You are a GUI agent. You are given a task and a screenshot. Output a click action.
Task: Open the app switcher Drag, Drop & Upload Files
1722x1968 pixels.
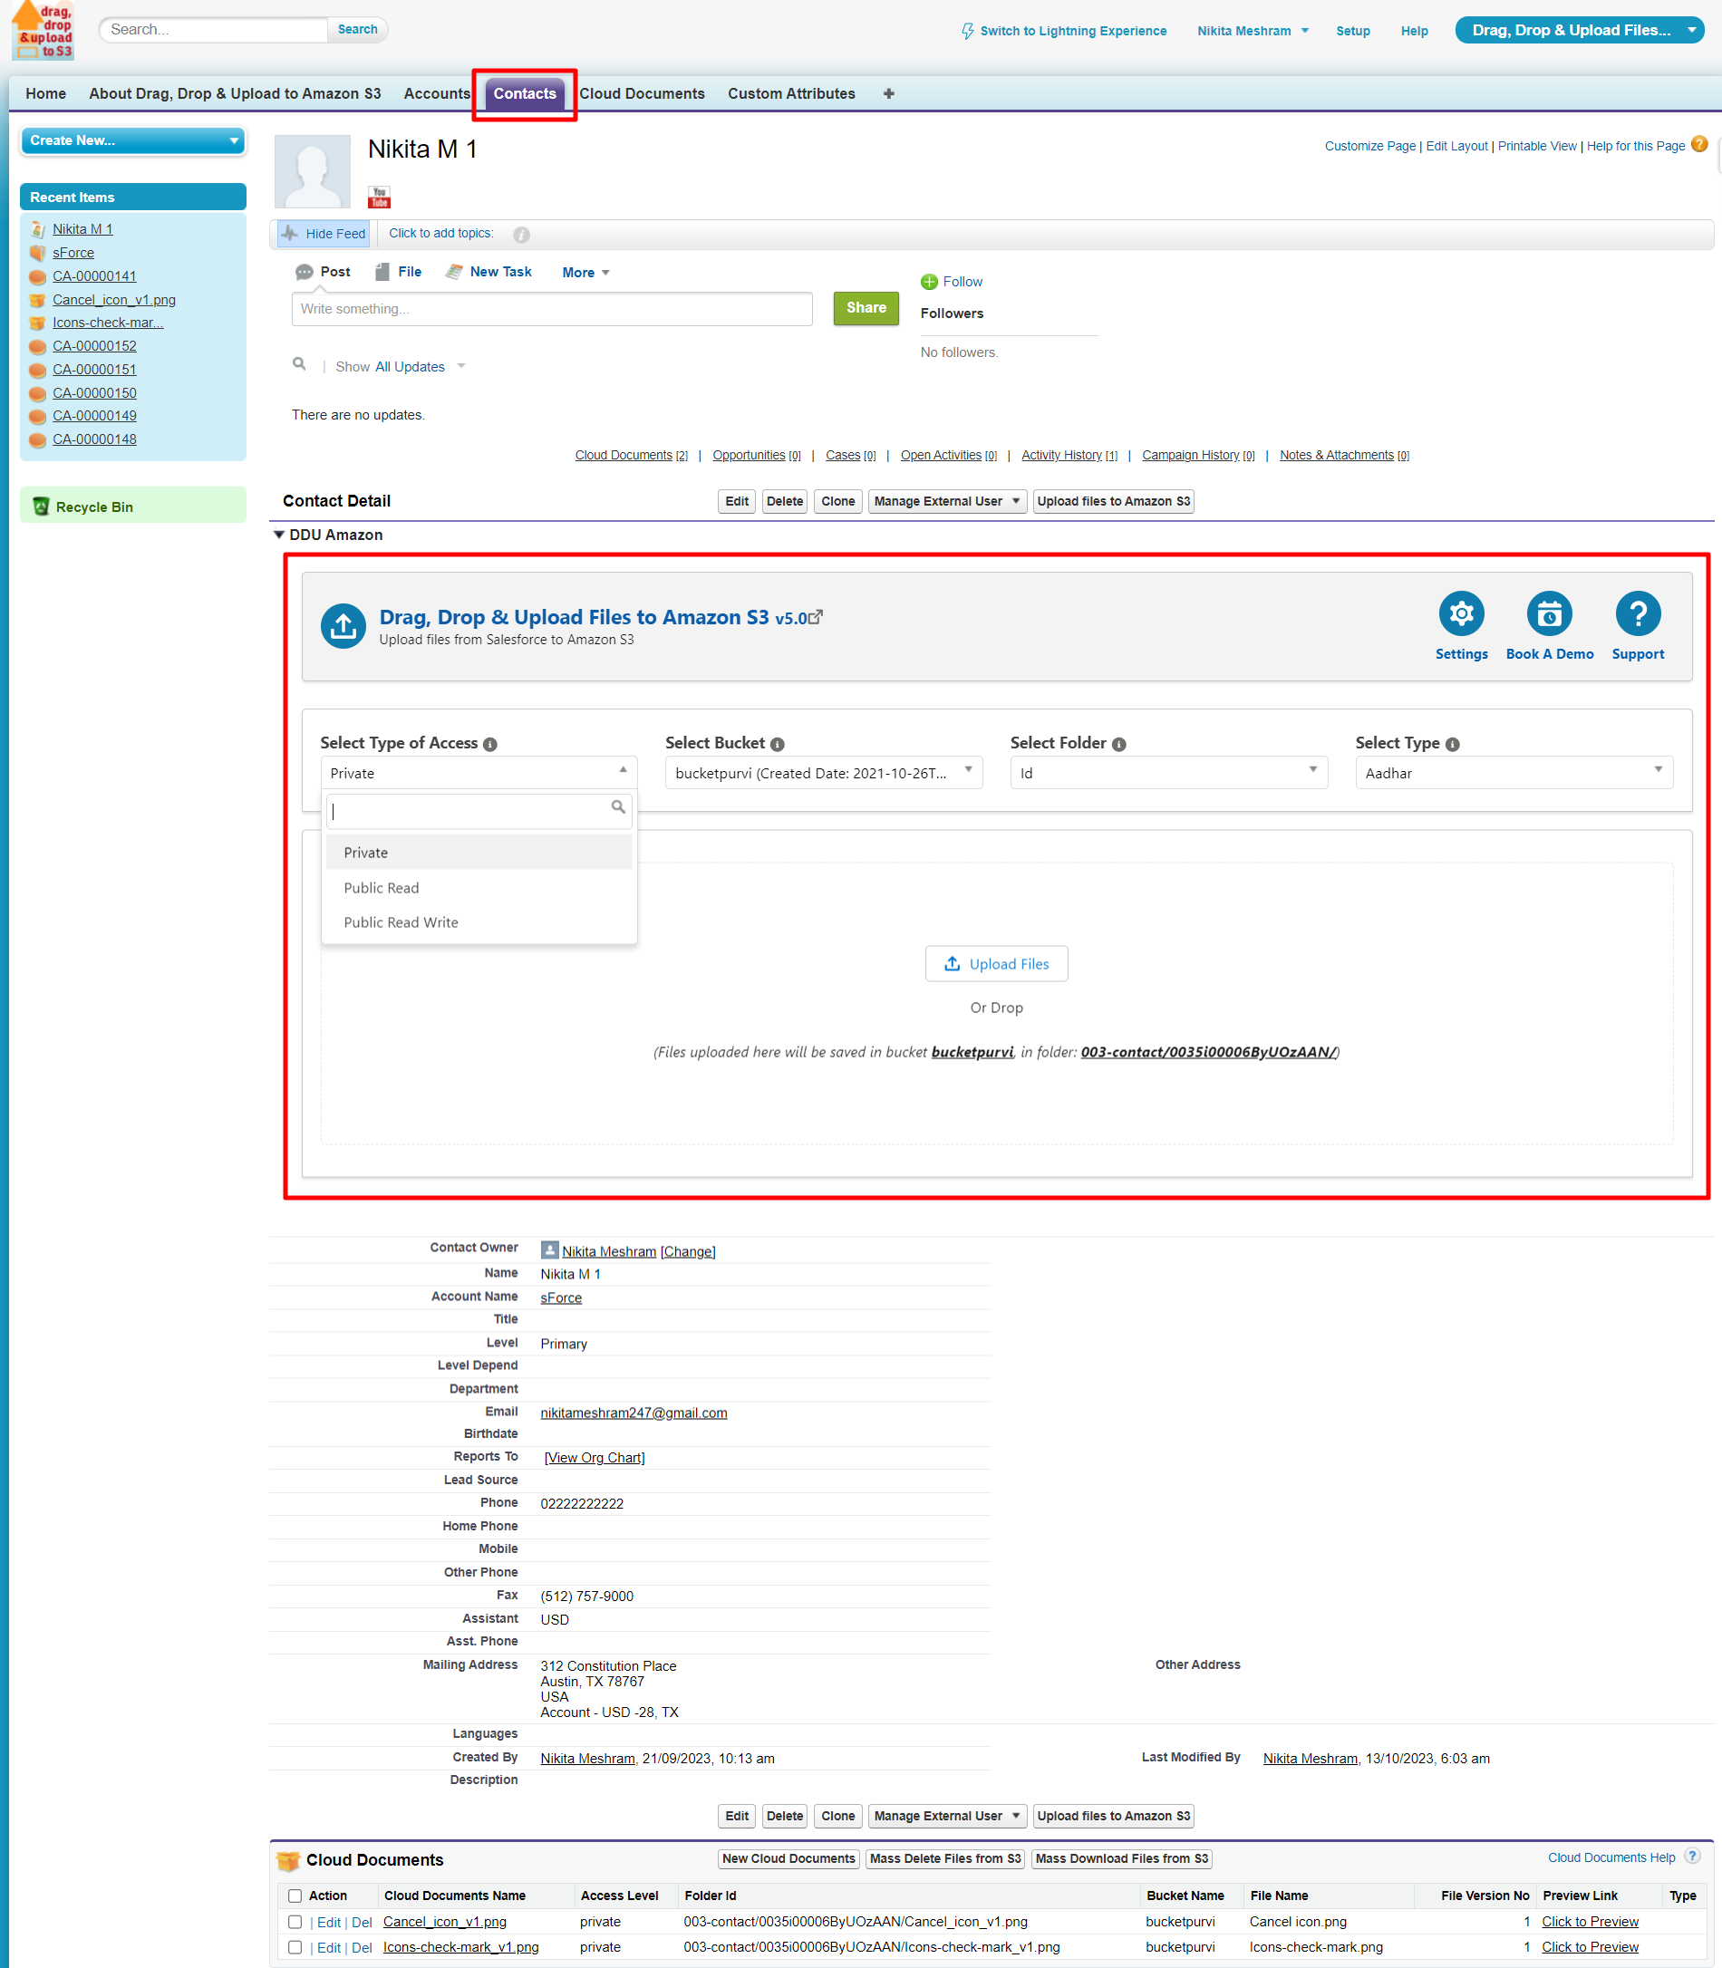pos(1579,30)
